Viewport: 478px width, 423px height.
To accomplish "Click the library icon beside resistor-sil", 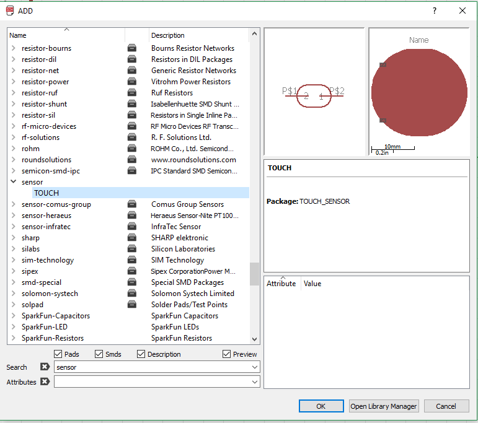I will [131, 115].
